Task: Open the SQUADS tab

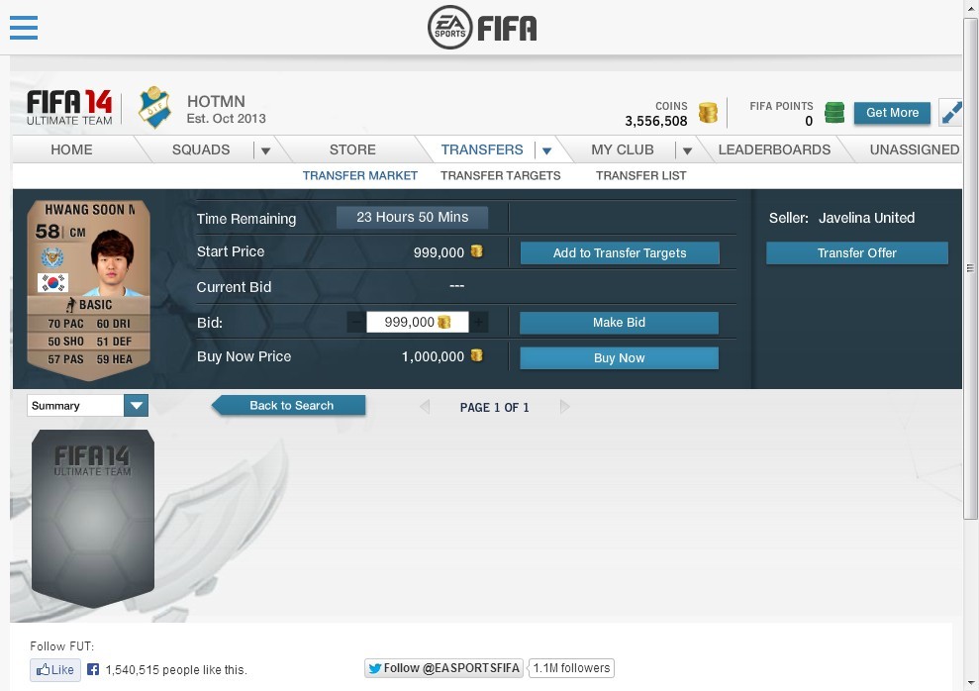Action: click(x=201, y=149)
